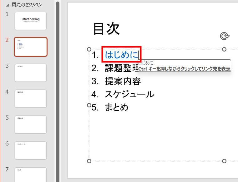
Task: Click the rotation handle above the text box
Action: (x=225, y=36)
